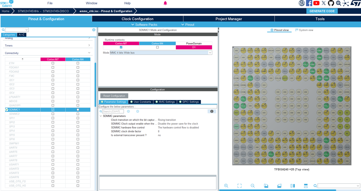Enable SDMMC1 for Cortex-M4

pyautogui.click(x=78, y=110)
